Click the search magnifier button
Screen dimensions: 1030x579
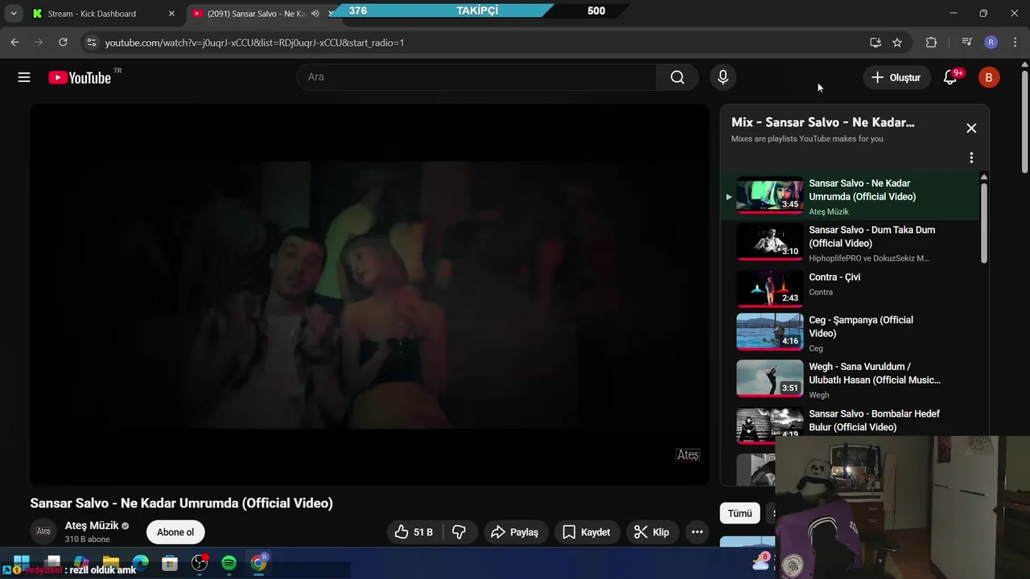[x=678, y=77]
